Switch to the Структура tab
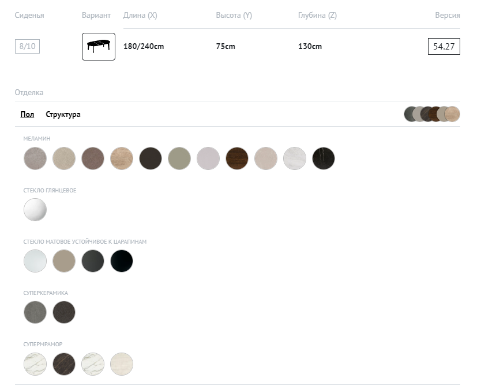The height and width of the screenshot is (386, 496). 63,115
